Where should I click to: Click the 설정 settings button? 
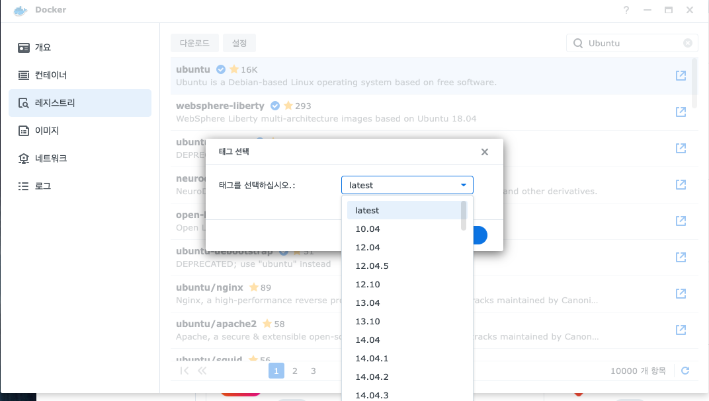[239, 43]
